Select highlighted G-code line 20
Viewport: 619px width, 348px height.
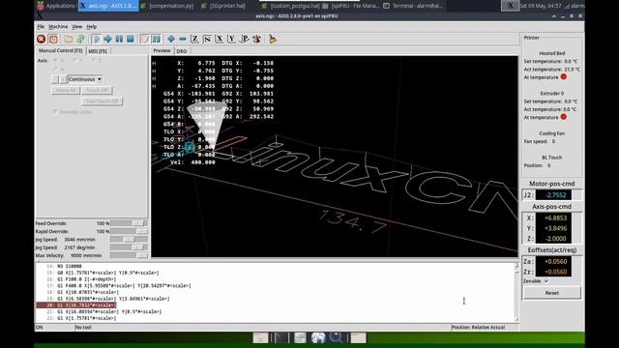click(76, 305)
